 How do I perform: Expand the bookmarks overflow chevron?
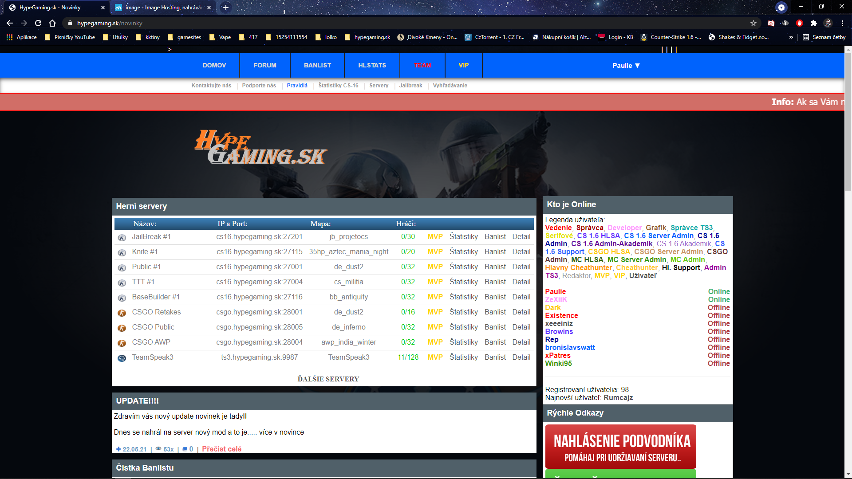(x=791, y=37)
